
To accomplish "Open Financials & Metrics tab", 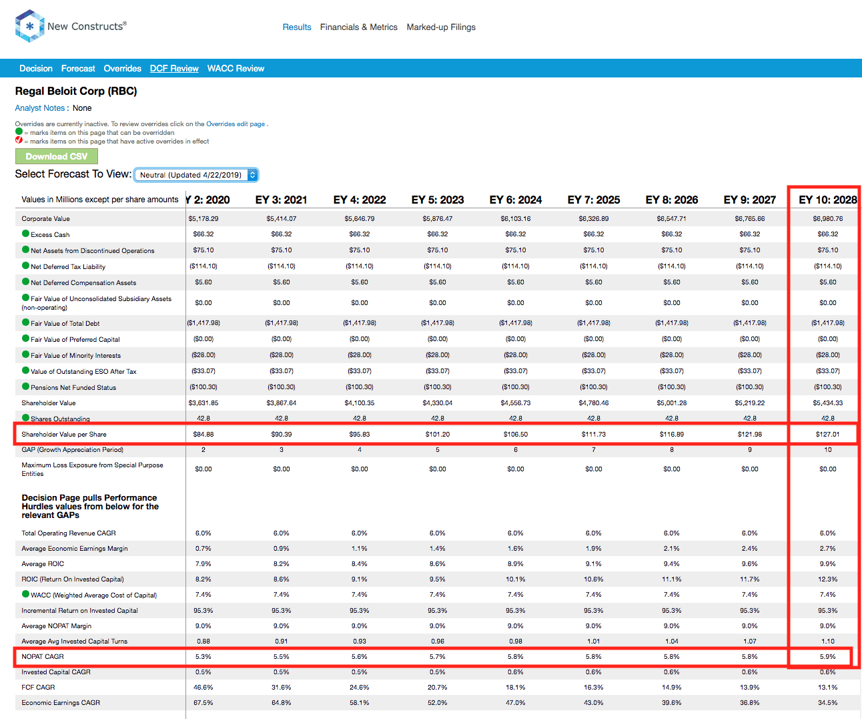I will [x=359, y=27].
